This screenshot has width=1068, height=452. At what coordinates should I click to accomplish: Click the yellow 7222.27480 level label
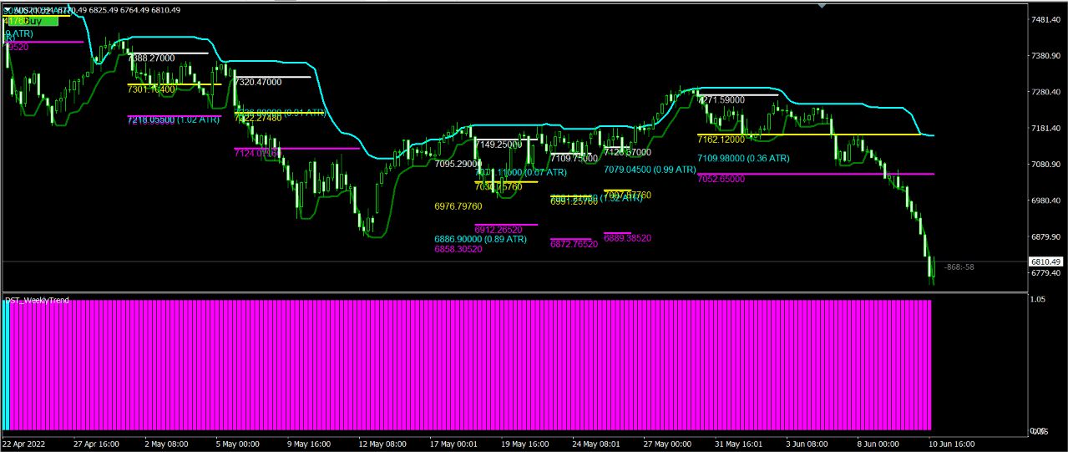tap(259, 119)
